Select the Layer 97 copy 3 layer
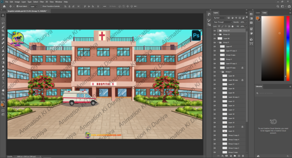 (x=229, y=51)
